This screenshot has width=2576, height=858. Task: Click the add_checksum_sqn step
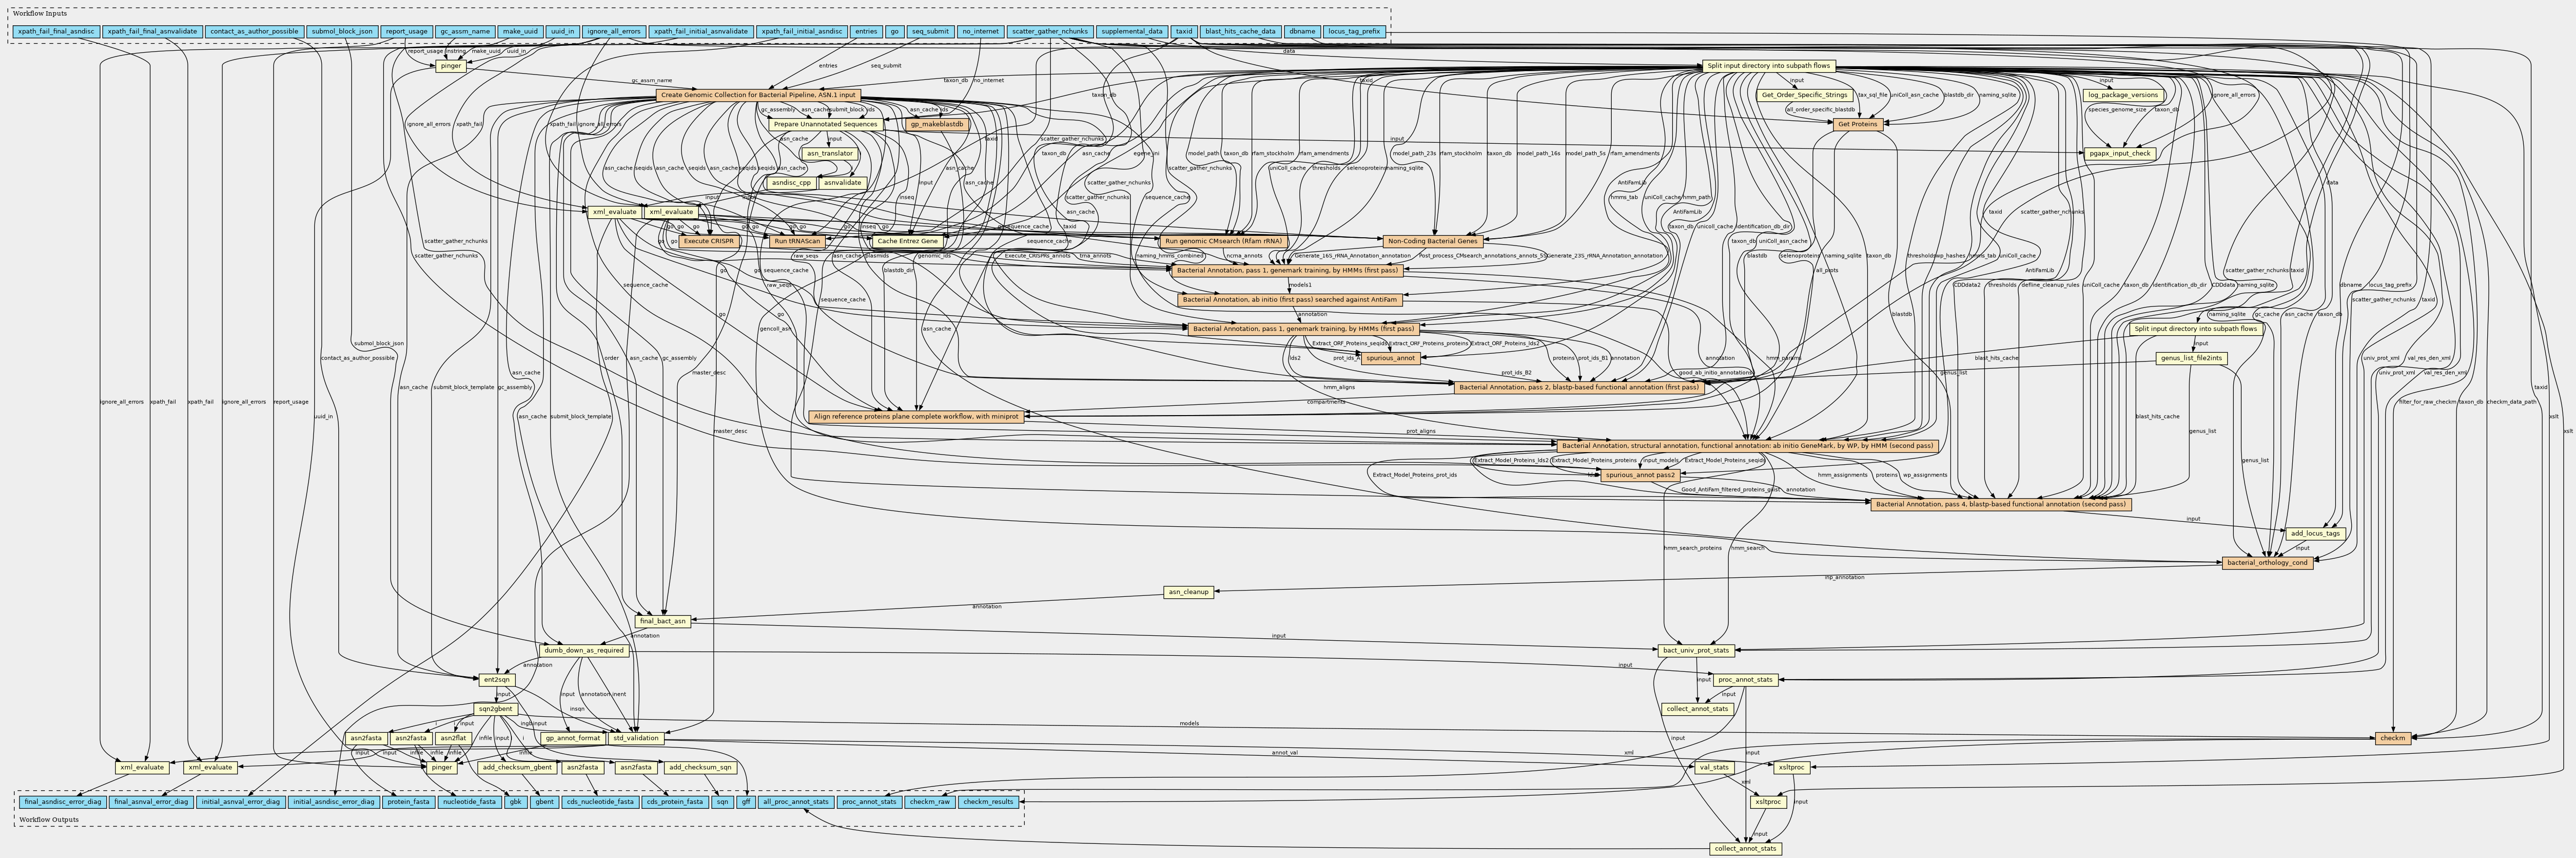coord(700,768)
